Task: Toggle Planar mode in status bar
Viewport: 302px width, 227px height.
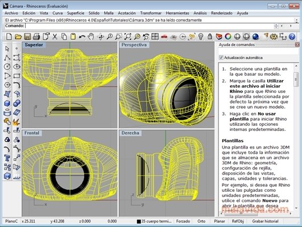Action: coord(220,221)
